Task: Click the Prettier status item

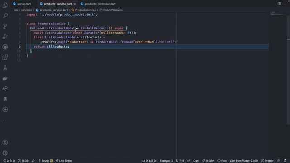Action: pyautogui.click(x=267, y=161)
